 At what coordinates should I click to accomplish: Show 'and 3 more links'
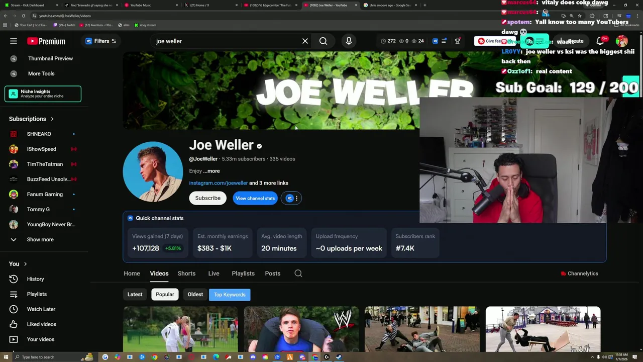pyautogui.click(x=269, y=183)
